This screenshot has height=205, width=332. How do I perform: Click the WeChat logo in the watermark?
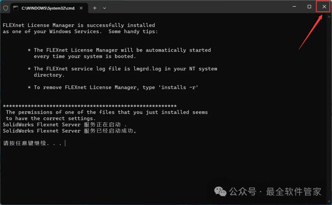coord(220,192)
